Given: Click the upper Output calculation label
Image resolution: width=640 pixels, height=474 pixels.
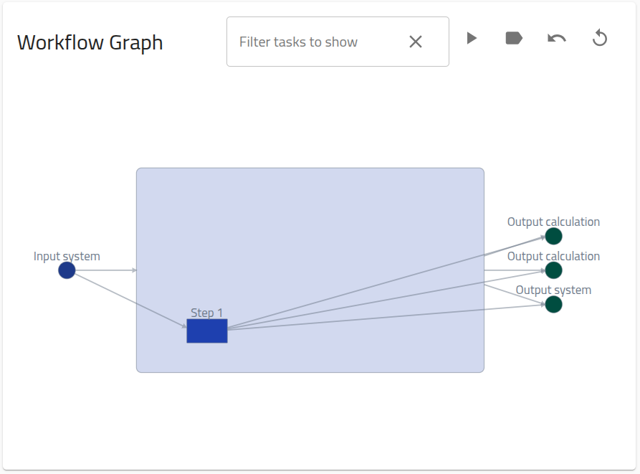Looking at the screenshot, I should 554,222.
